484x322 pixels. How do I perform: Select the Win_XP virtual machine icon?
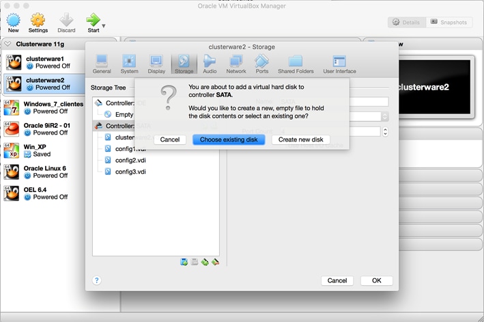click(x=12, y=150)
